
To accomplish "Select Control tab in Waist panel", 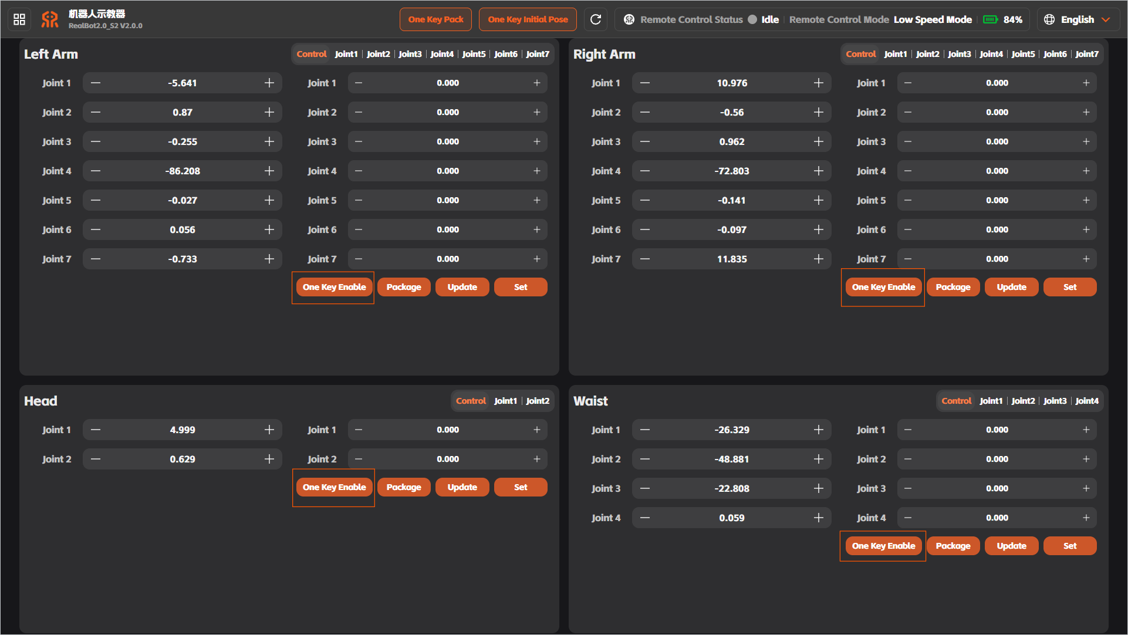I will click(x=957, y=401).
